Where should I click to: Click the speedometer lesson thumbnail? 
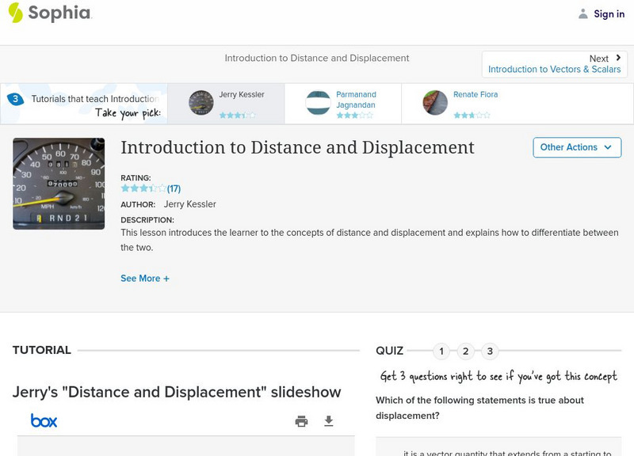coord(59,184)
